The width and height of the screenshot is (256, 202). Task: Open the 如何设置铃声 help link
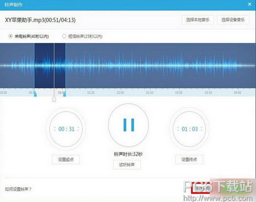click(18, 189)
